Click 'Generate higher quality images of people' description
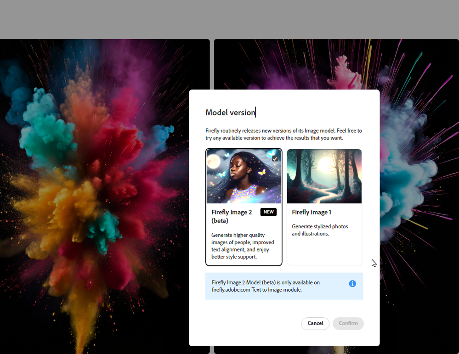 tap(243, 246)
